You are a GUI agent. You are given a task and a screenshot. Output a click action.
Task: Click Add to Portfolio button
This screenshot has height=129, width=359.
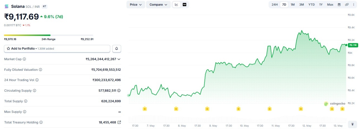point(57,48)
